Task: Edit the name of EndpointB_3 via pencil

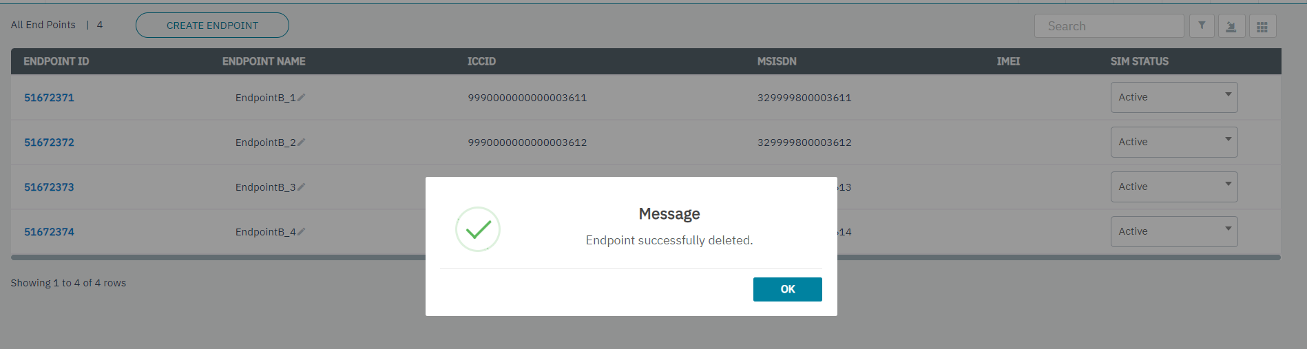Action: tap(302, 187)
